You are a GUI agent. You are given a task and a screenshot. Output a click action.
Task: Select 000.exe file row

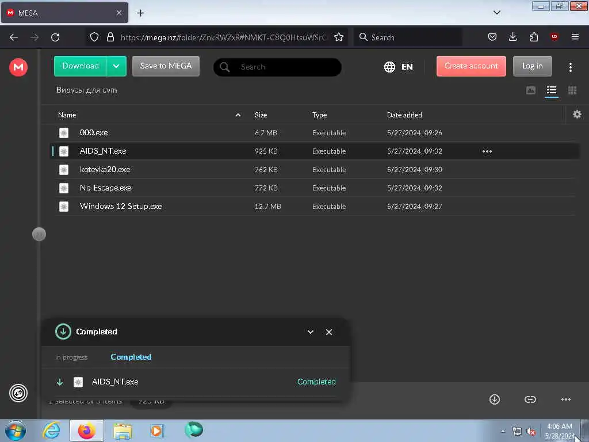pos(314,133)
